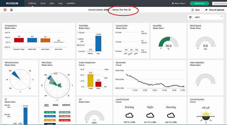This screenshot has height=125, width=227.
Task: Click the Outside Temp red bar
Action: pos(19,40)
